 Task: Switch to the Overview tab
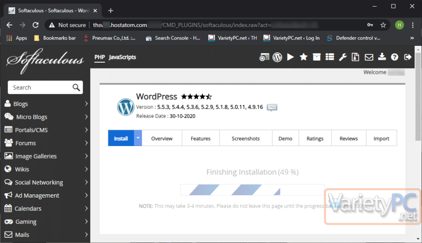coord(162,139)
